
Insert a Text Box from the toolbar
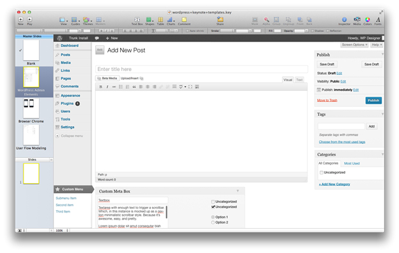137,20
